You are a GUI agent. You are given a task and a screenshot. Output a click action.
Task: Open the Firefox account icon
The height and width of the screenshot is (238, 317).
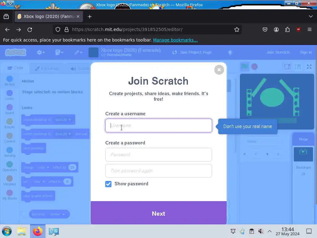pyautogui.click(x=276, y=30)
